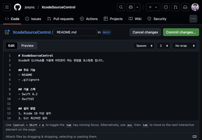The width and height of the screenshot is (202, 140).
Task: Click the README.md filename field
Action: click(x=75, y=32)
